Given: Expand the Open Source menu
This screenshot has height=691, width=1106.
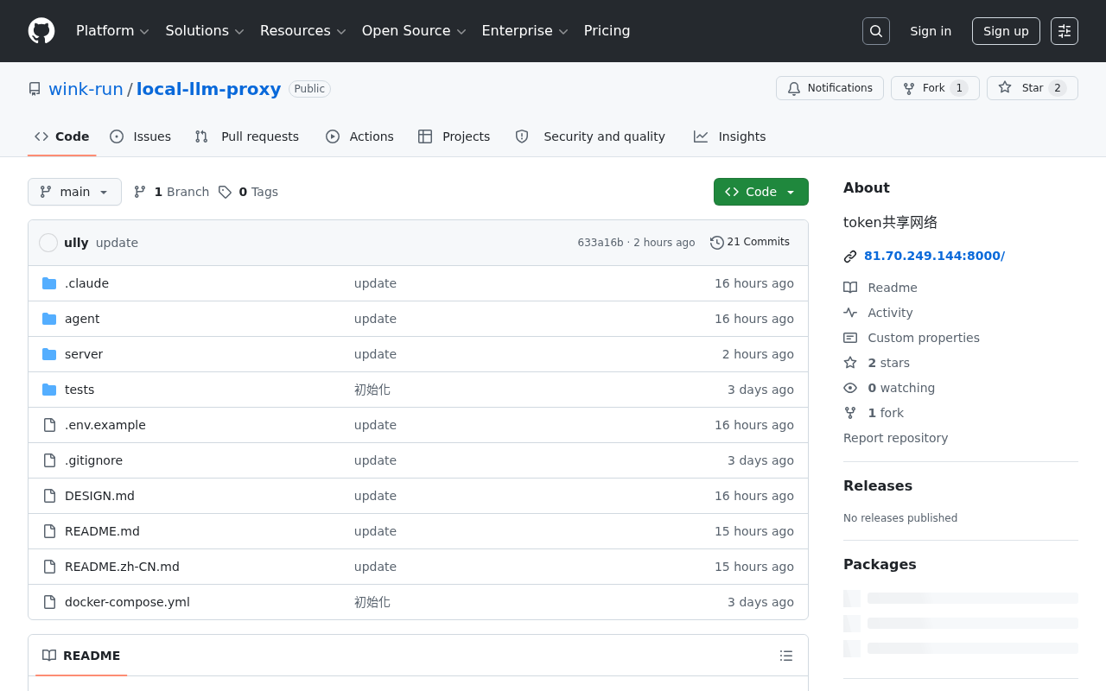Looking at the screenshot, I should pos(414,31).
